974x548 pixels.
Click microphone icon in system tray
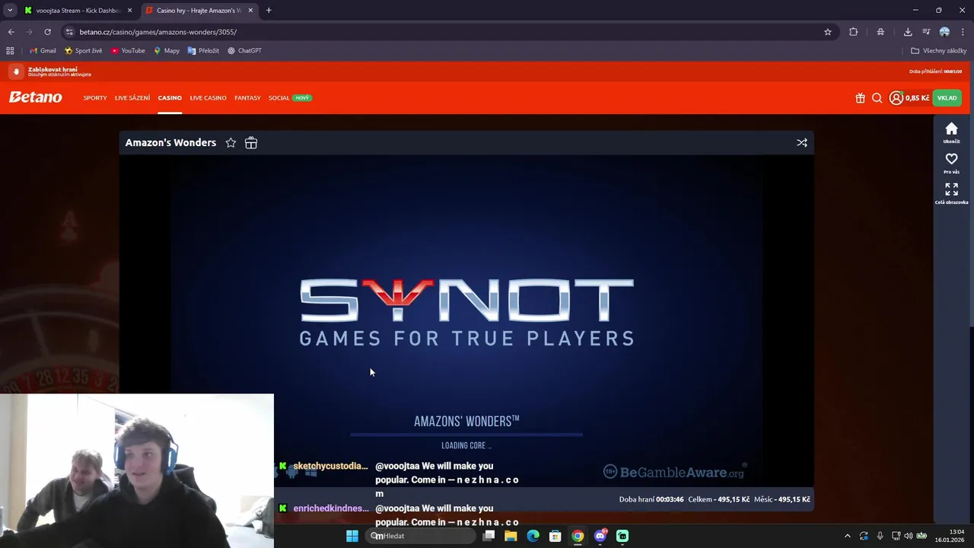pyautogui.click(x=880, y=536)
